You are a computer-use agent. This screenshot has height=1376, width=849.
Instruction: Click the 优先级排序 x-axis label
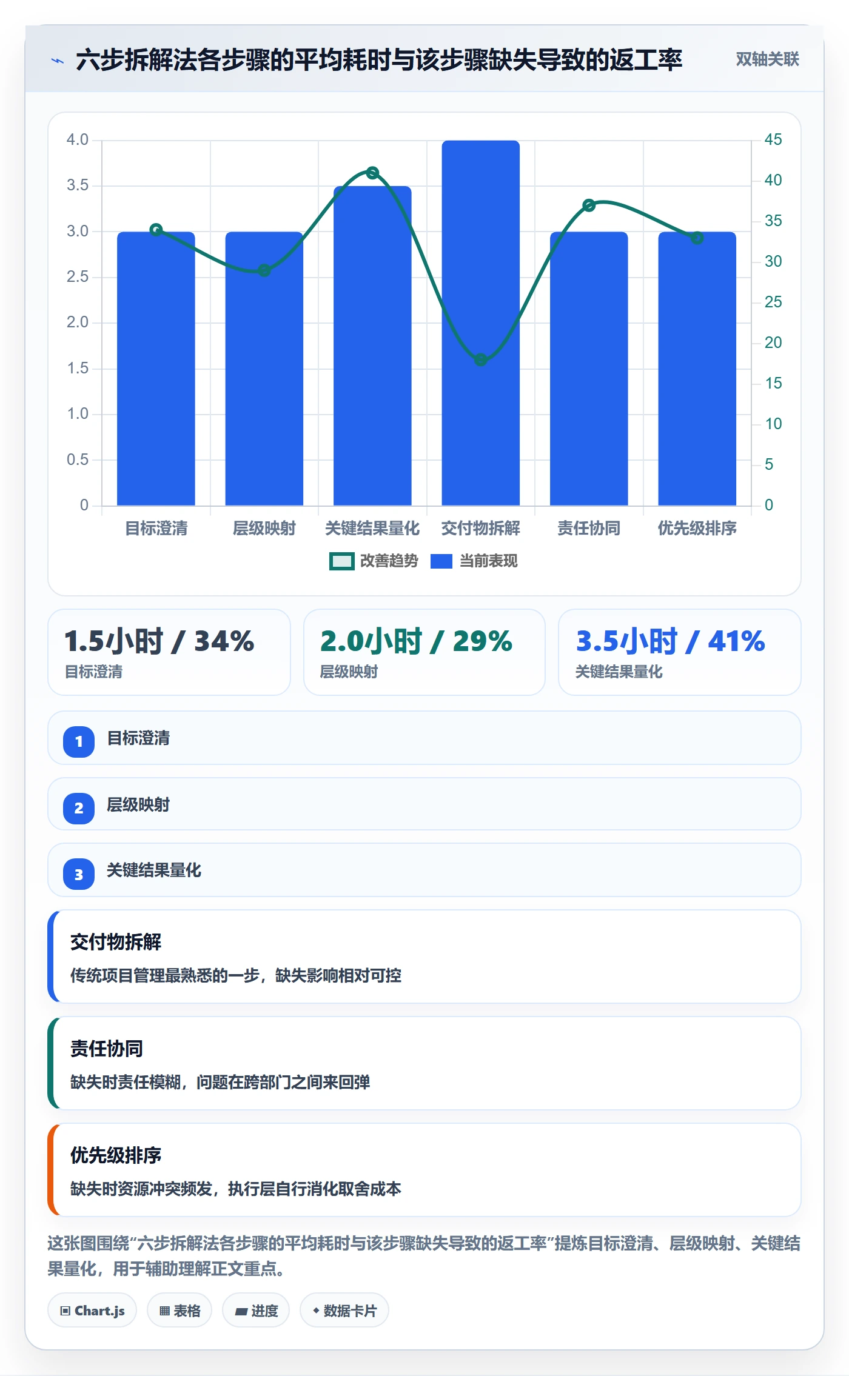(697, 528)
